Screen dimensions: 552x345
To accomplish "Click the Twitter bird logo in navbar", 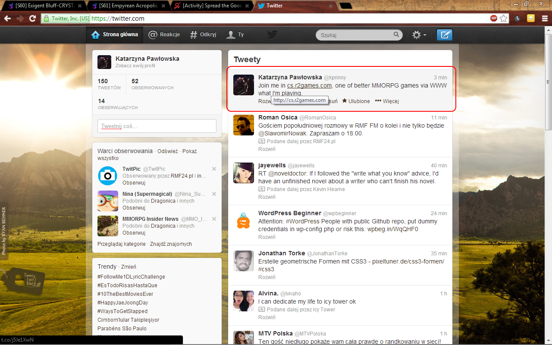I will [272, 35].
